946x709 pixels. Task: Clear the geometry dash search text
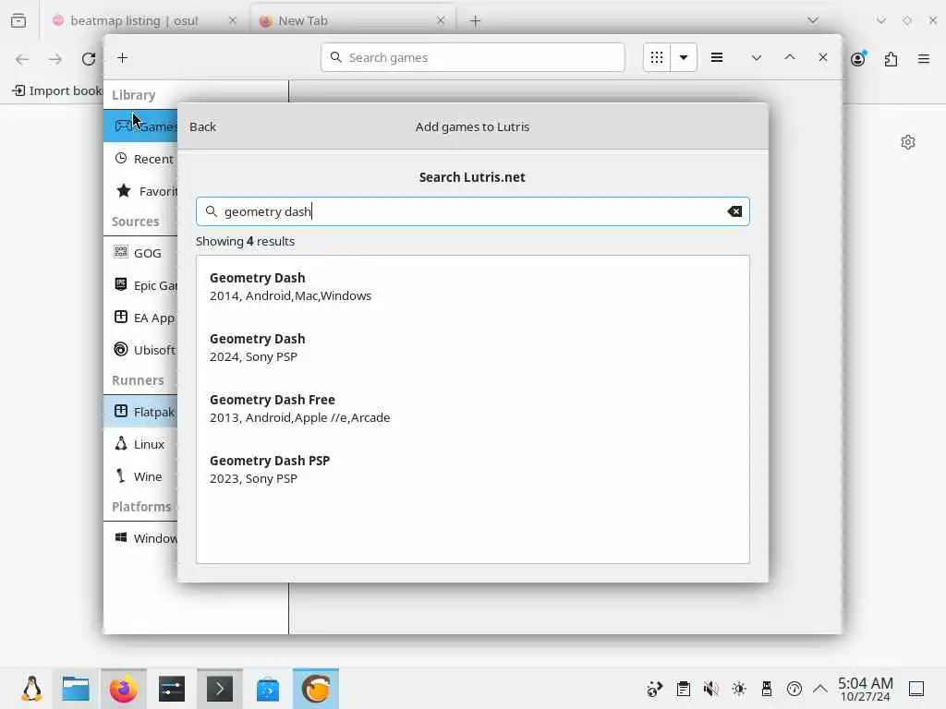point(734,211)
